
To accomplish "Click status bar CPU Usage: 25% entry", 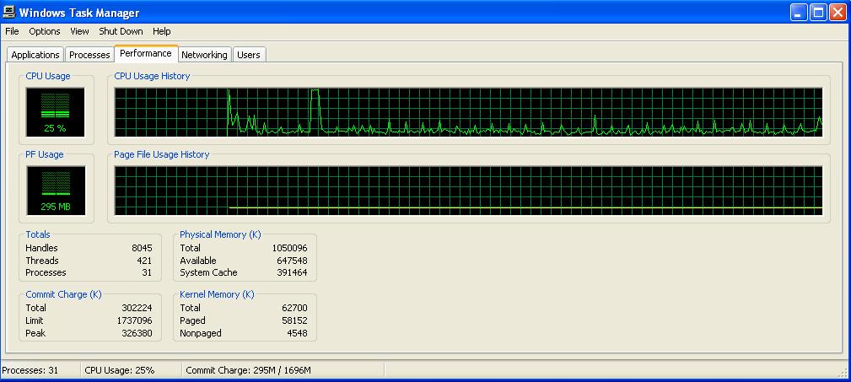I will 120,370.
